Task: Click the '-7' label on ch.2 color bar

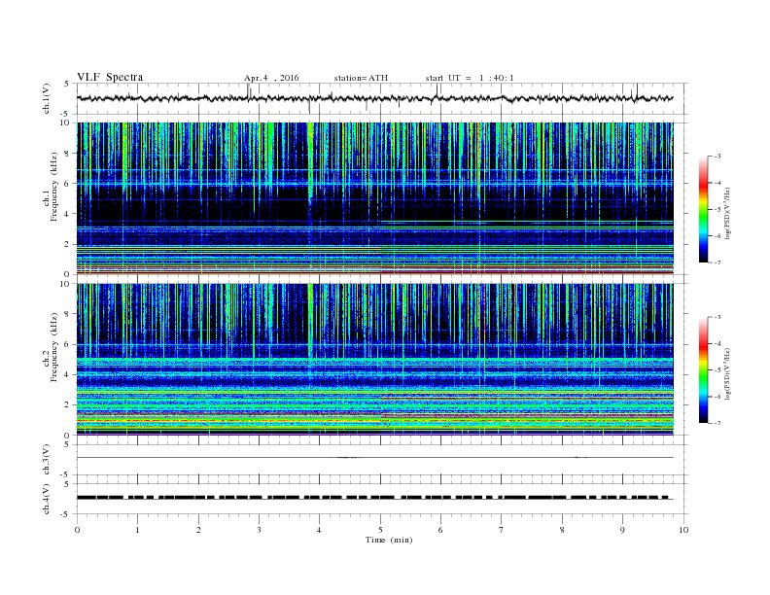Action: coord(717,423)
